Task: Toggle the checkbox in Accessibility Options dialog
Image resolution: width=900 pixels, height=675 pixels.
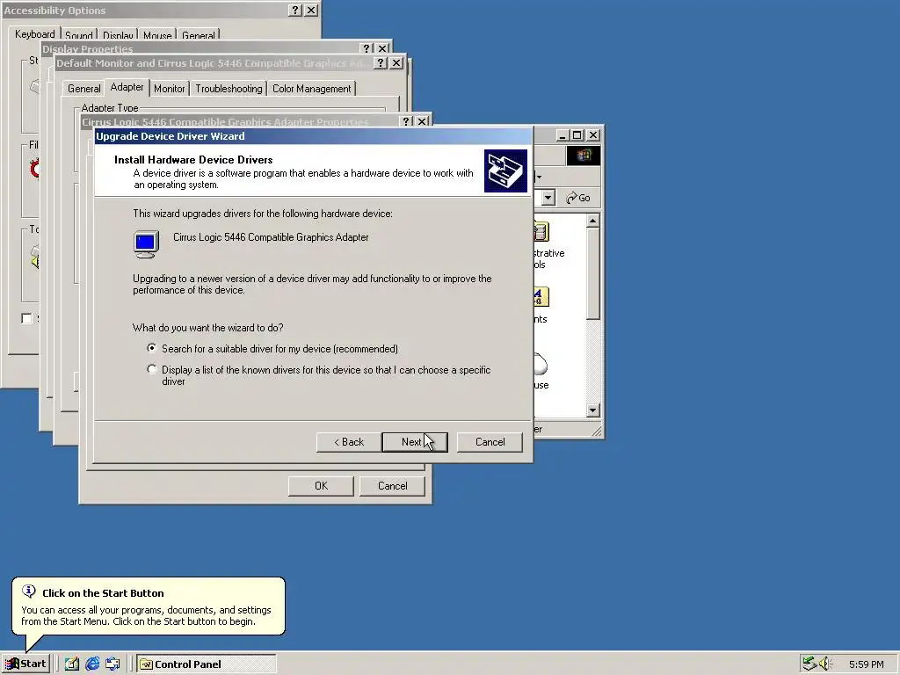Action: (26, 318)
